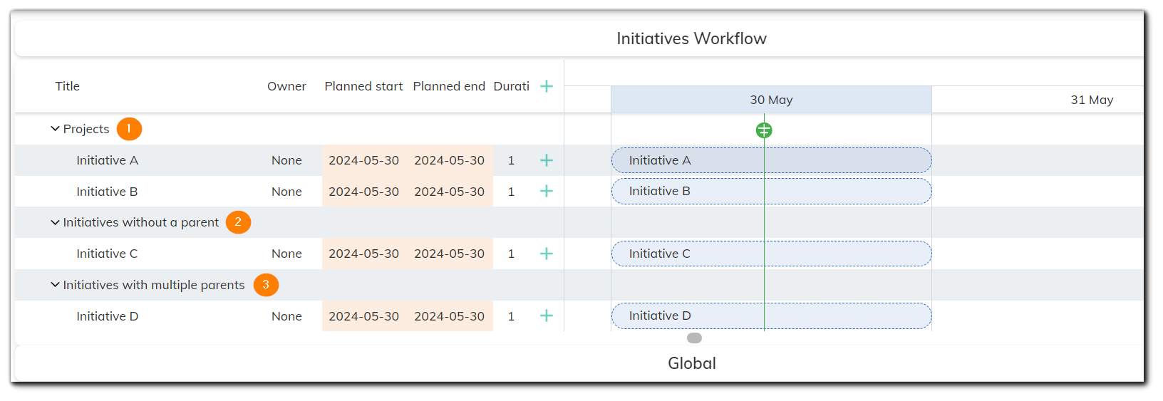Click the Initiative A title in the table
Screen dimensions: 1163x401
click(x=108, y=160)
